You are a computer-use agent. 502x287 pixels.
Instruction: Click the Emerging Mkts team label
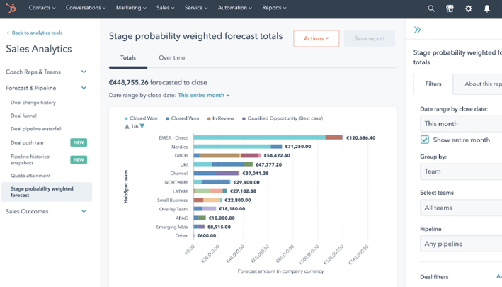click(172, 227)
